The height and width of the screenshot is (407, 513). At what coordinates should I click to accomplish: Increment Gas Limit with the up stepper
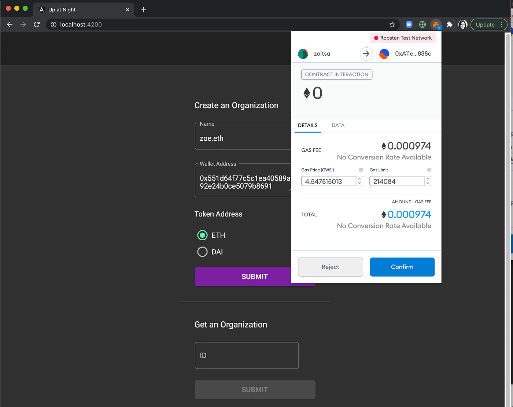point(428,179)
